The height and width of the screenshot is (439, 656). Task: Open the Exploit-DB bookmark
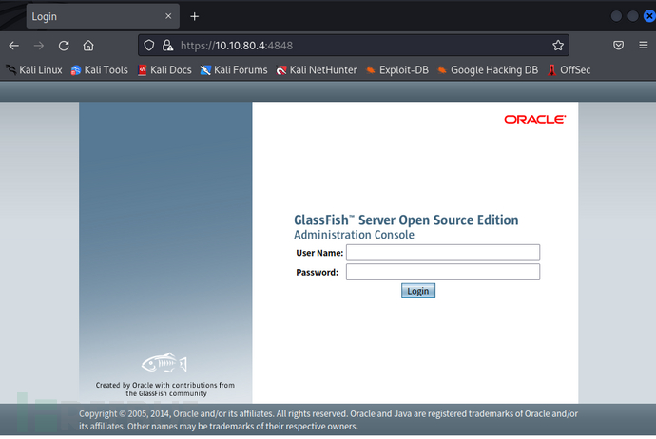(397, 69)
